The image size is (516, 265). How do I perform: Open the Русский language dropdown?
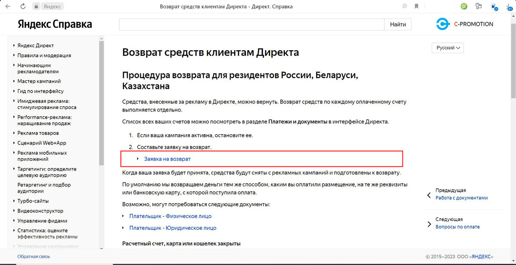448,48
